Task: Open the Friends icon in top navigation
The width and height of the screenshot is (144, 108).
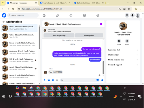Action: (57, 15)
